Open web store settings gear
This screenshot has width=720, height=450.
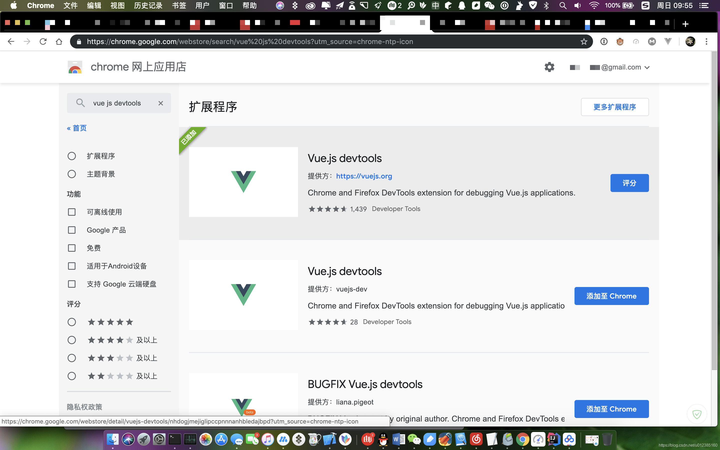(x=549, y=67)
